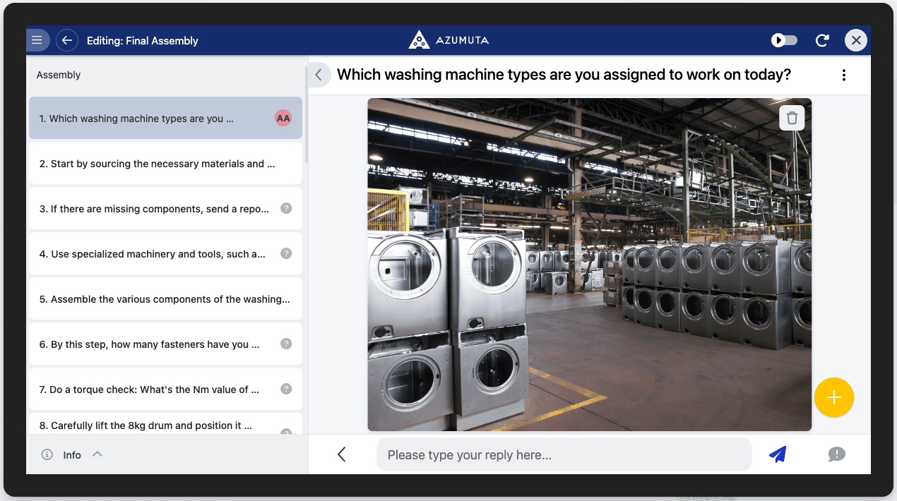Click the back arrow beside Editing title
This screenshot has height=501, width=897.
67,40
